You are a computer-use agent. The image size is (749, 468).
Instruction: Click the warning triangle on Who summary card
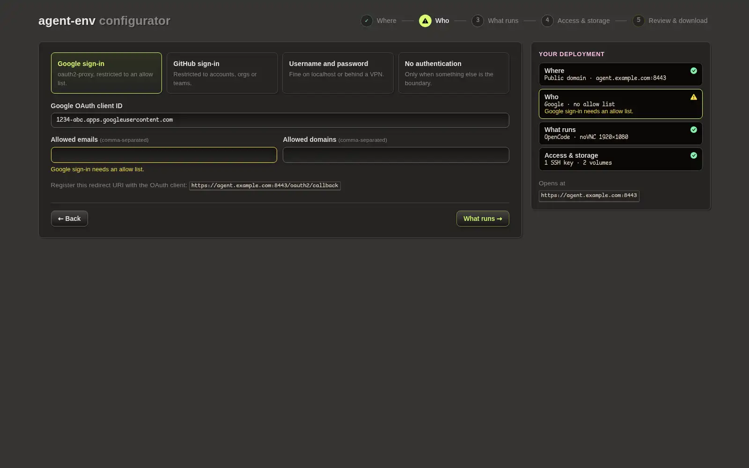click(x=694, y=97)
